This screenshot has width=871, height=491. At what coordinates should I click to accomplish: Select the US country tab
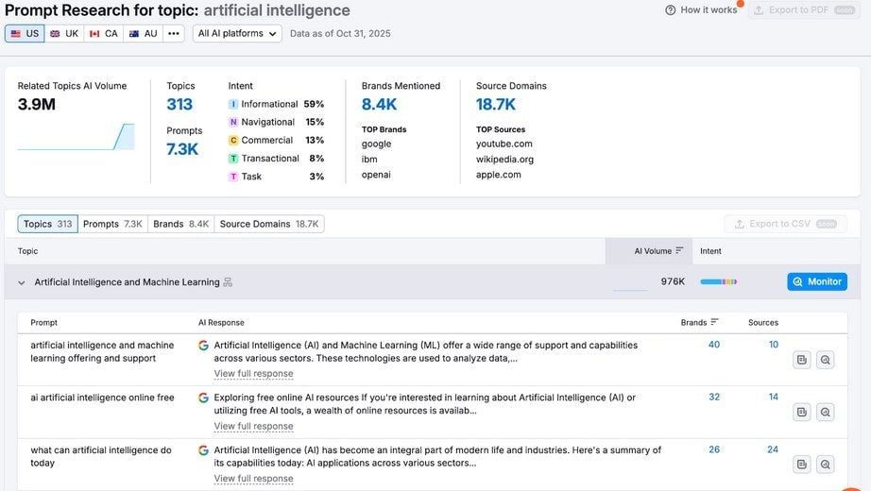click(25, 33)
